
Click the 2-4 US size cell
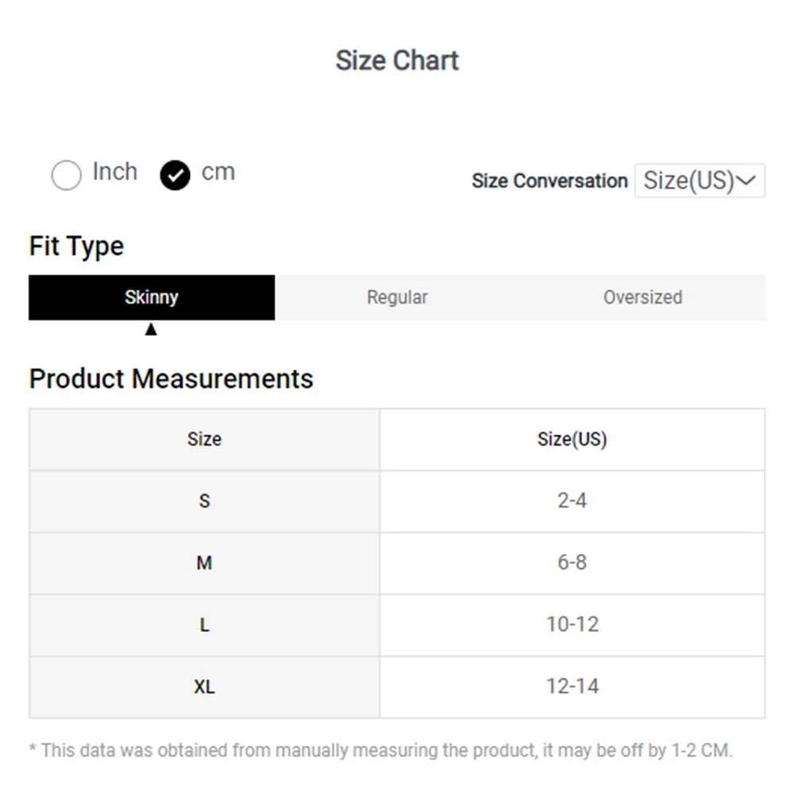(x=572, y=501)
